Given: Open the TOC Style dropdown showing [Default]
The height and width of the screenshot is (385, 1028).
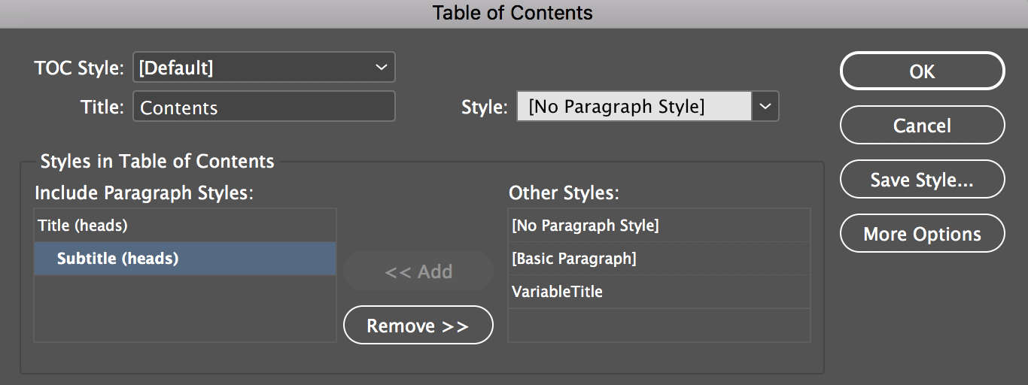Looking at the screenshot, I should pos(263,68).
